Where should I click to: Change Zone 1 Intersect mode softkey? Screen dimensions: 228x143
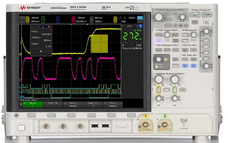[x=73, y=105]
